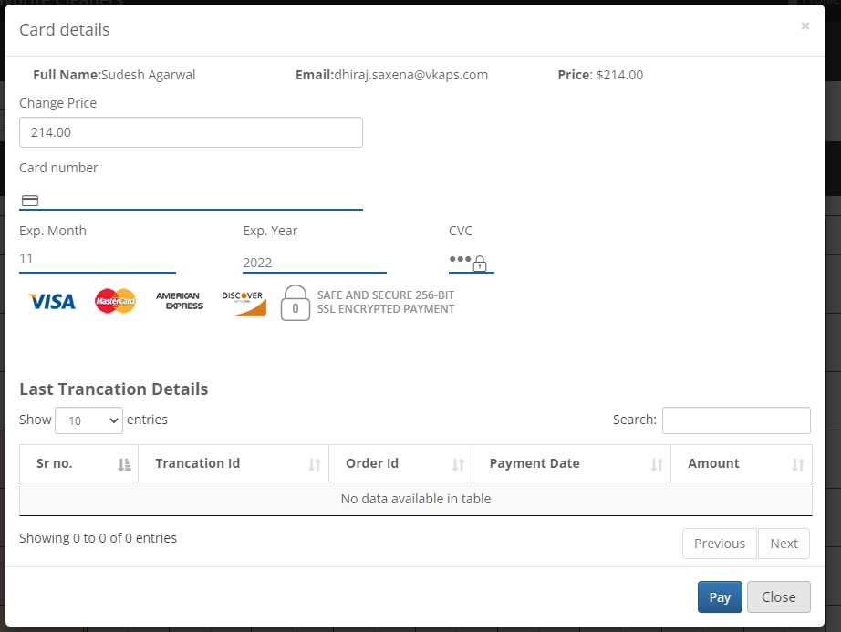The height and width of the screenshot is (632, 841).
Task: Sort by the Order Id column header
Action: pos(400,463)
